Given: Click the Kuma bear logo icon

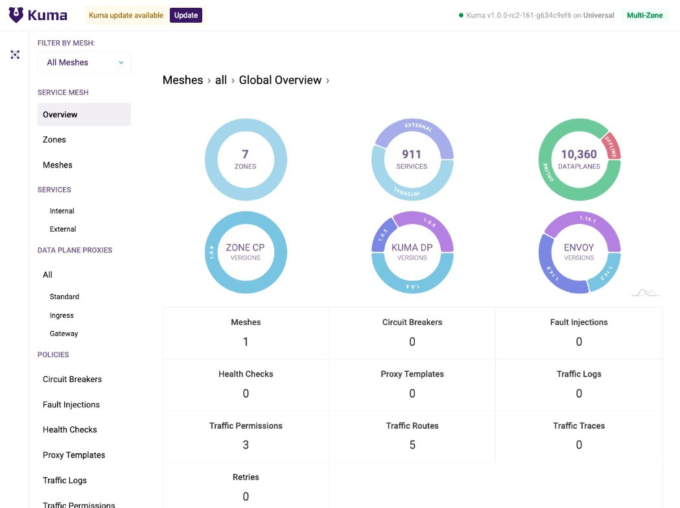Looking at the screenshot, I should pos(16,15).
